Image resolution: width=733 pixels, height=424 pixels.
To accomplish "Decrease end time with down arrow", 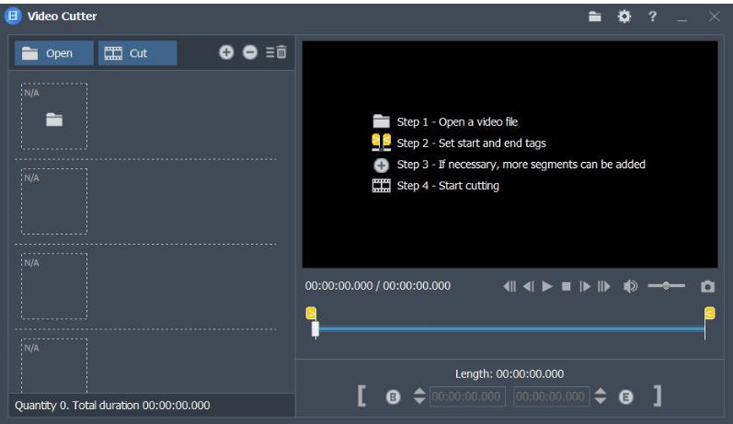I will (x=601, y=401).
